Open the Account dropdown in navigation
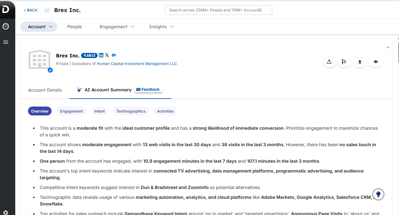 pyautogui.click(x=39, y=27)
